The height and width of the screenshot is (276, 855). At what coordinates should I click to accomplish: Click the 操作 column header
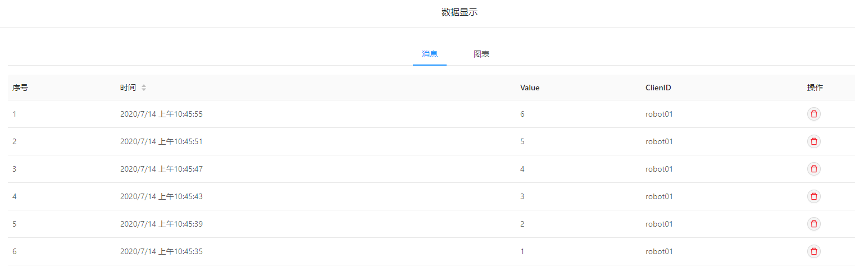click(815, 88)
